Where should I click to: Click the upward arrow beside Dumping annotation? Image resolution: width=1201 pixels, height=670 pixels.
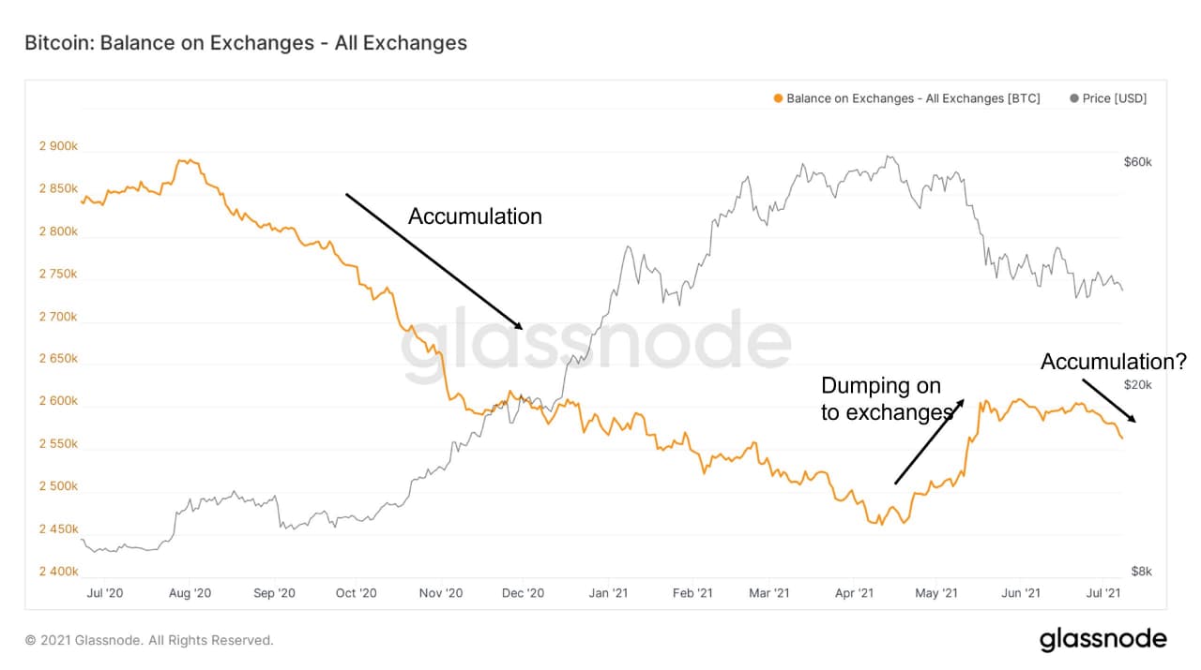point(929,441)
